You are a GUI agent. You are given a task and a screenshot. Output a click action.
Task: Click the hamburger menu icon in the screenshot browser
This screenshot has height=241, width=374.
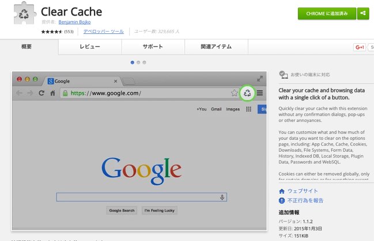[x=260, y=93]
